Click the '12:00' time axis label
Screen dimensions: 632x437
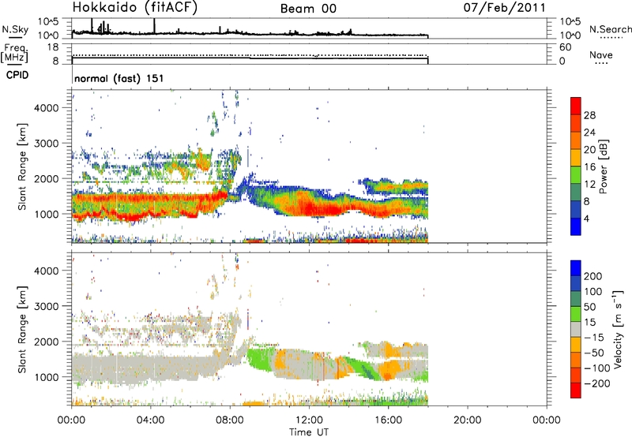[x=309, y=420]
